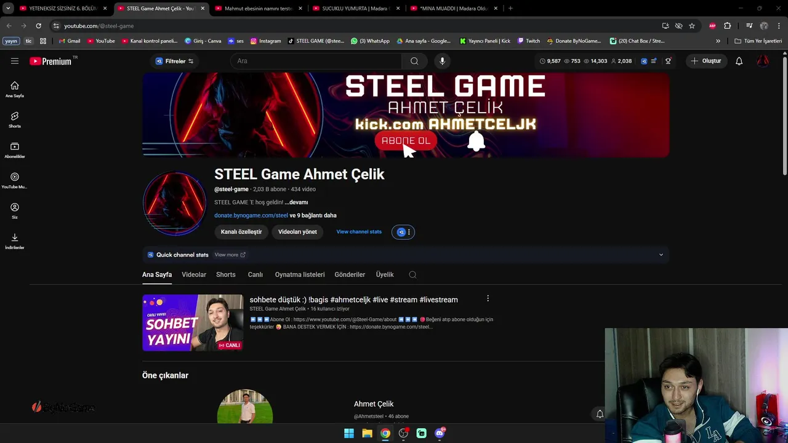788x443 pixels.
Task: Open the Oluştur create menu
Action: pyautogui.click(x=706, y=61)
